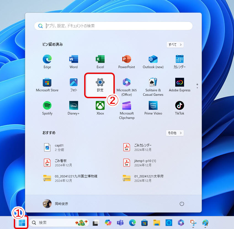
Task: Open the Edge app in pinned apps
Action: click(x=47, y=62)
